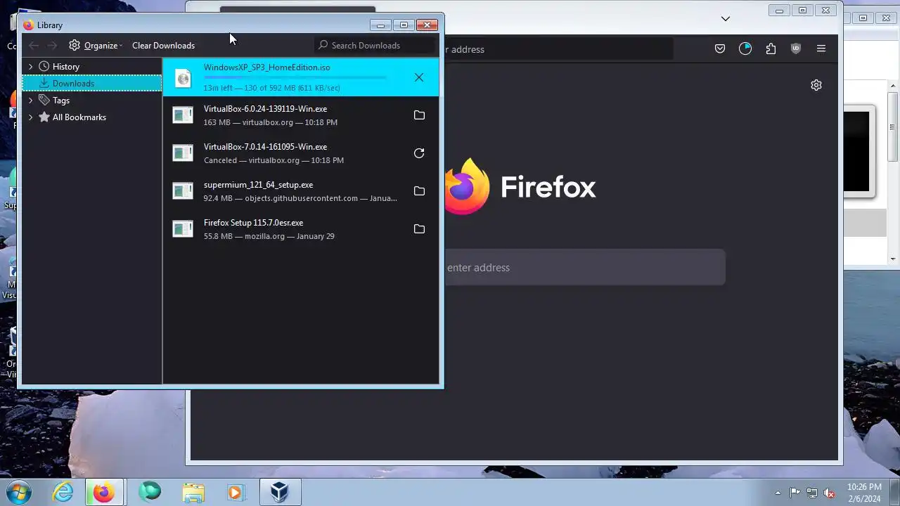Click the Firefox Setup file icon

183,229
